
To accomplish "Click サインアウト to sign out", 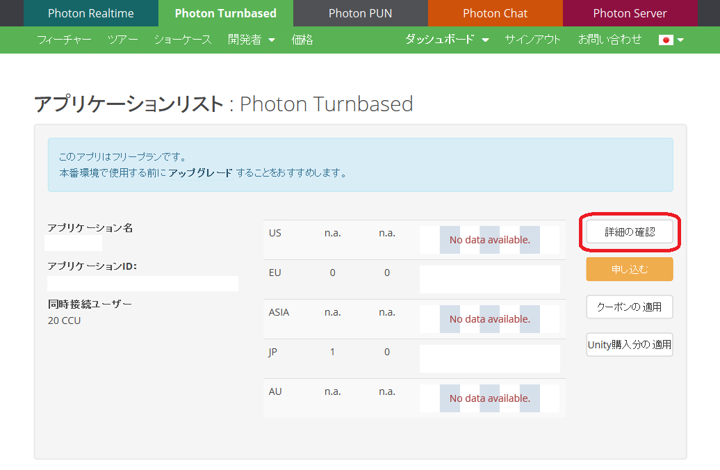I will click(532, 40).
